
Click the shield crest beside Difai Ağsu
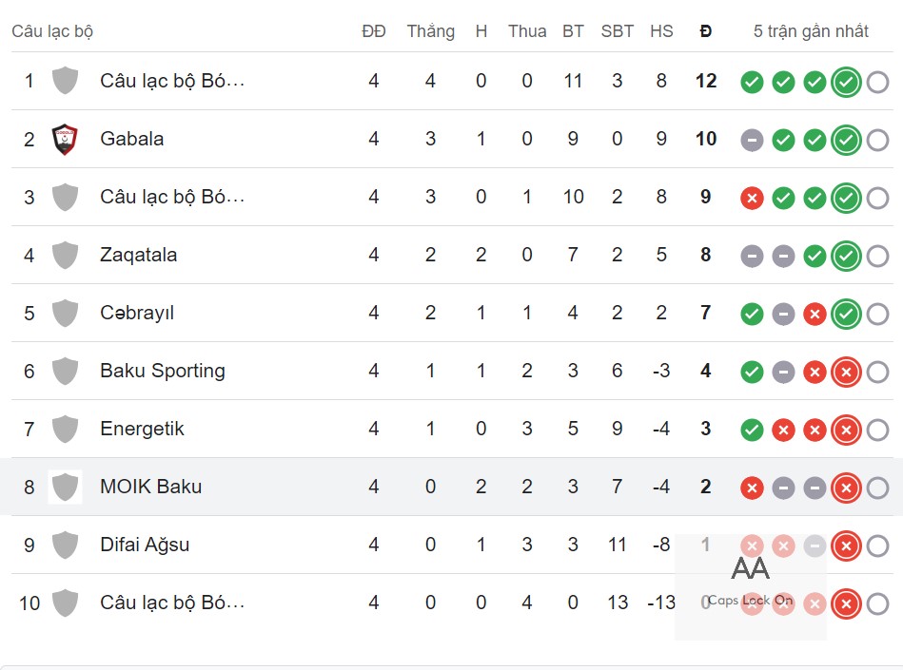pyautogui.click(x=65, y=546)
